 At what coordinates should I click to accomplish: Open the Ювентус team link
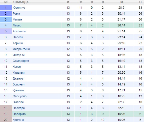pyautogui.click(x=19, y=8)
